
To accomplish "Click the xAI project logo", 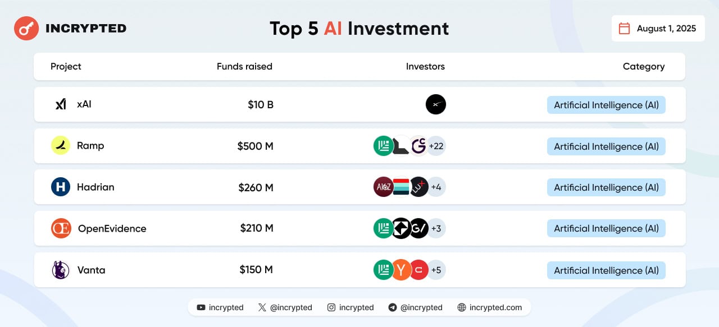I will point(61,104).
